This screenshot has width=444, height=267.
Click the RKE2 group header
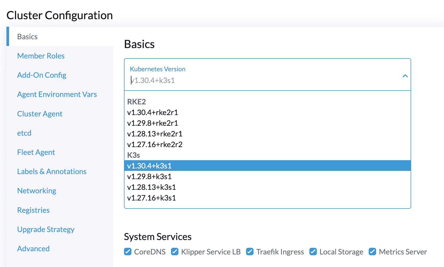tap(137, 102)
